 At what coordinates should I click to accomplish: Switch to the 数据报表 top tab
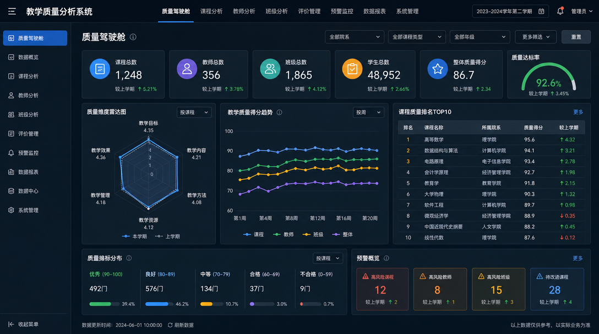coord(374,12)
